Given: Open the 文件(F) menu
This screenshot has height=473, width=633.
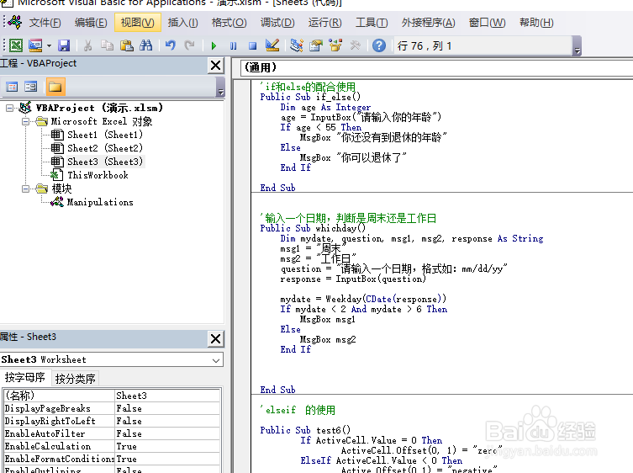Looking at the screenshot, I should coord(45,23).
